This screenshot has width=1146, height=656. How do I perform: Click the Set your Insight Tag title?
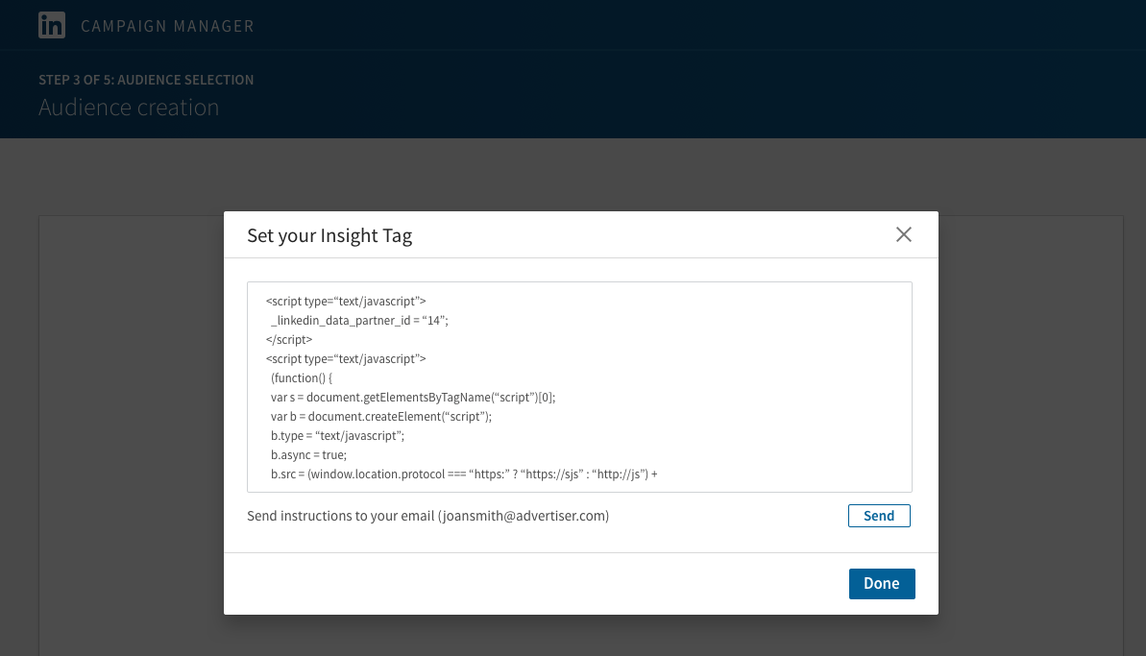coord(329,235)
